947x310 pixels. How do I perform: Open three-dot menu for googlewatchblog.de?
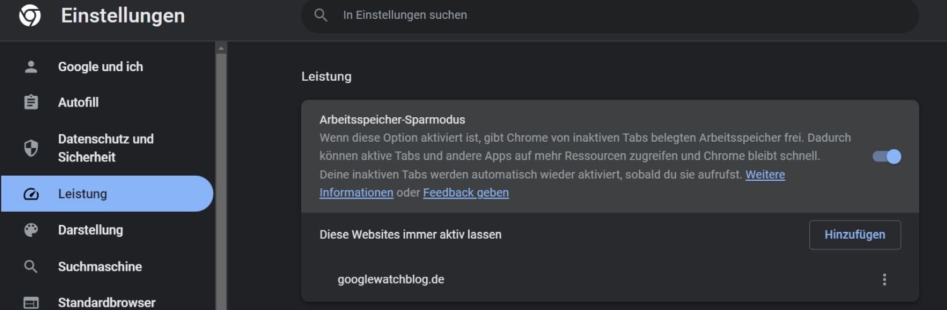(x=884, y=279)
